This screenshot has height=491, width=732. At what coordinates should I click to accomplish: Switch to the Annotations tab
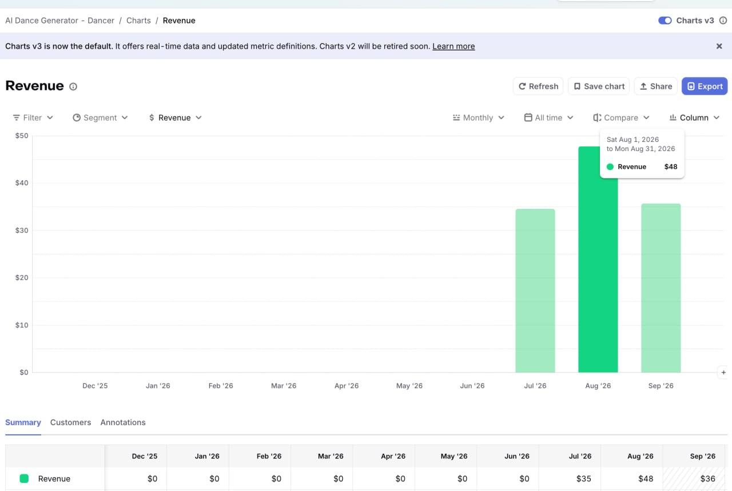[123, 422]
